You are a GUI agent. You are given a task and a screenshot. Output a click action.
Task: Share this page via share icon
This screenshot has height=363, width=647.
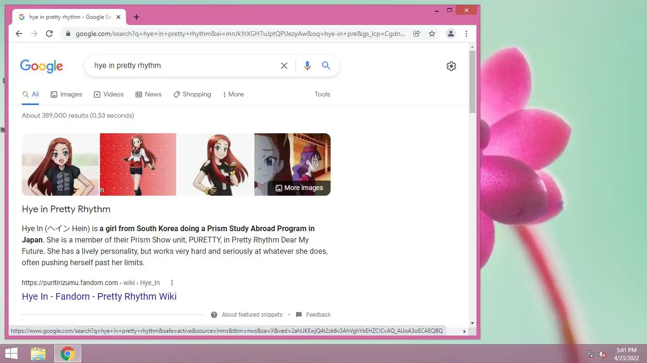point(417,34)
